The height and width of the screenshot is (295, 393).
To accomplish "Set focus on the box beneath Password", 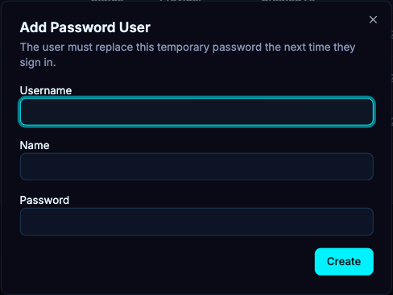I will [196, 222].
